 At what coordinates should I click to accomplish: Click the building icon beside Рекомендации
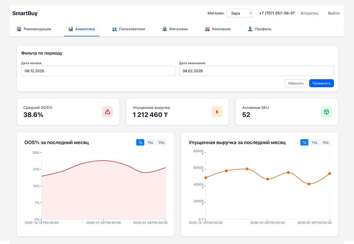[x=19, y=29]
